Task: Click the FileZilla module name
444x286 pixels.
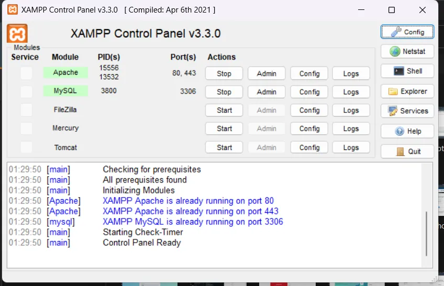Action: [x=65, y=110]
